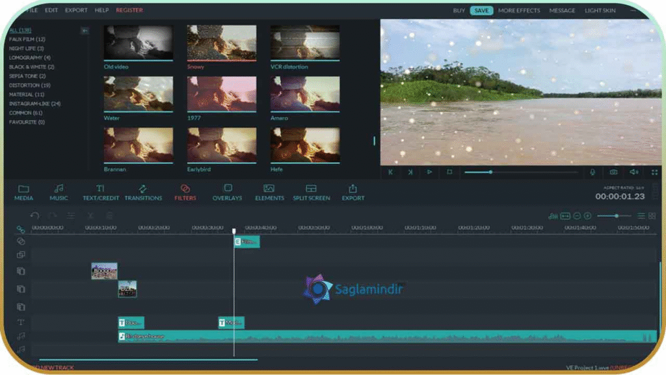666x375 pixels.
Task: Select the Snowy filter thumbnail
Action: click(220, 44)
